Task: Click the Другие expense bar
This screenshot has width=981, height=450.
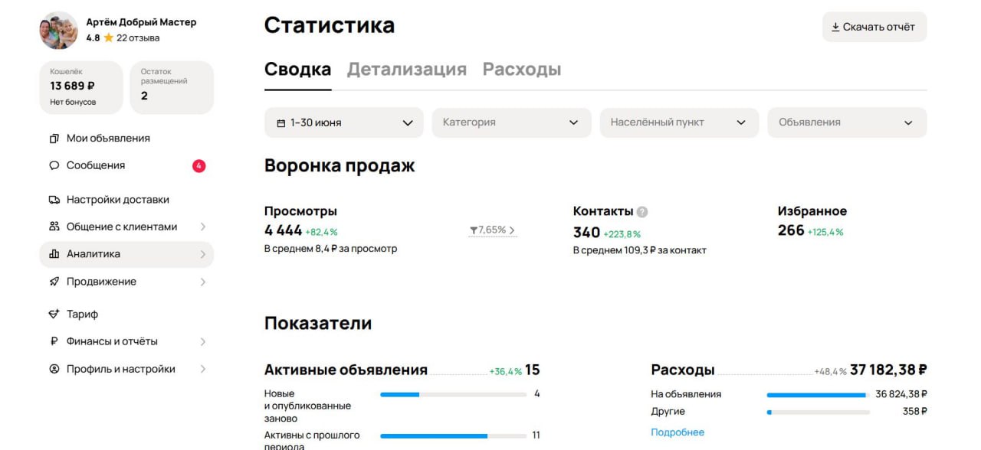Action: pyautogui.click(x=819, y=412)
